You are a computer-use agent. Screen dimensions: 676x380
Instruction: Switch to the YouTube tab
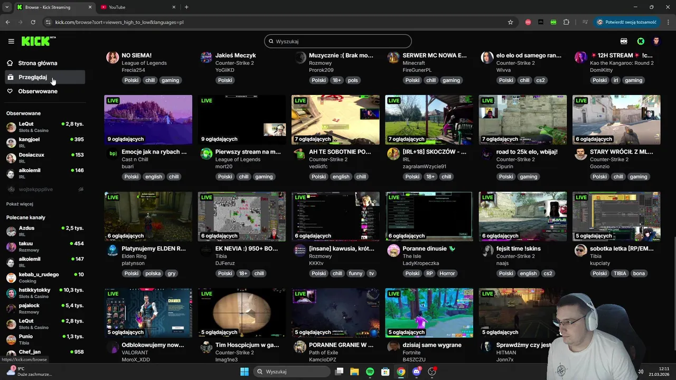click(x=137, y=7)
